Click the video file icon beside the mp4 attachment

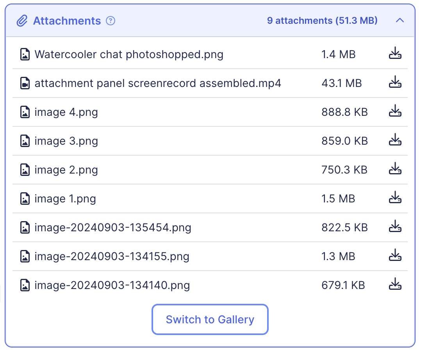[x=25, y=83]
